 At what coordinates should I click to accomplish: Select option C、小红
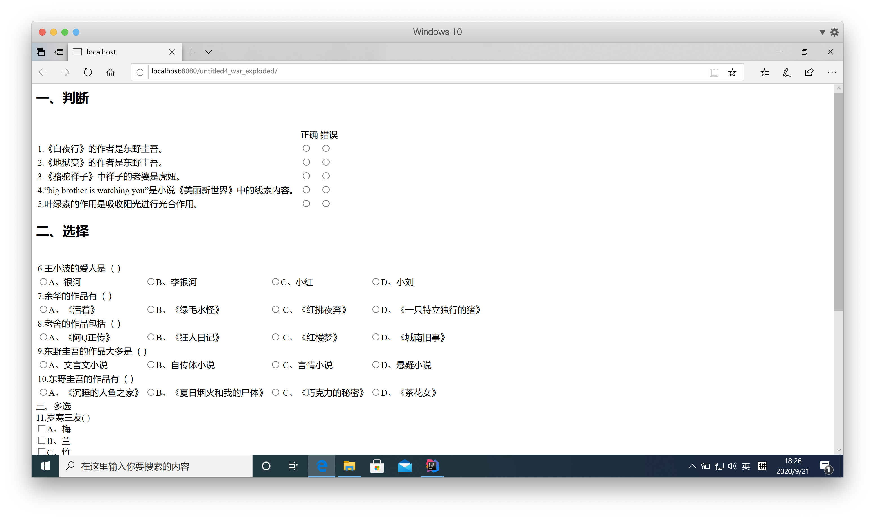click(275, 282)
